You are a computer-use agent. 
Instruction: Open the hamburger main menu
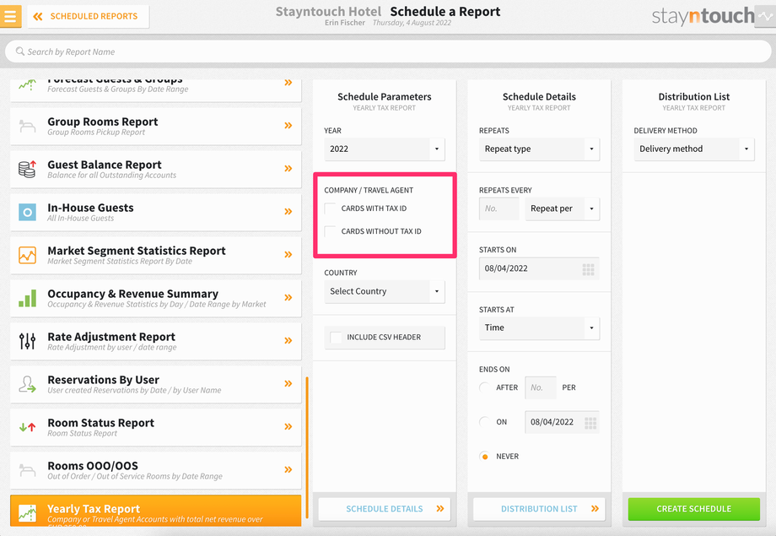coord(10,16)
